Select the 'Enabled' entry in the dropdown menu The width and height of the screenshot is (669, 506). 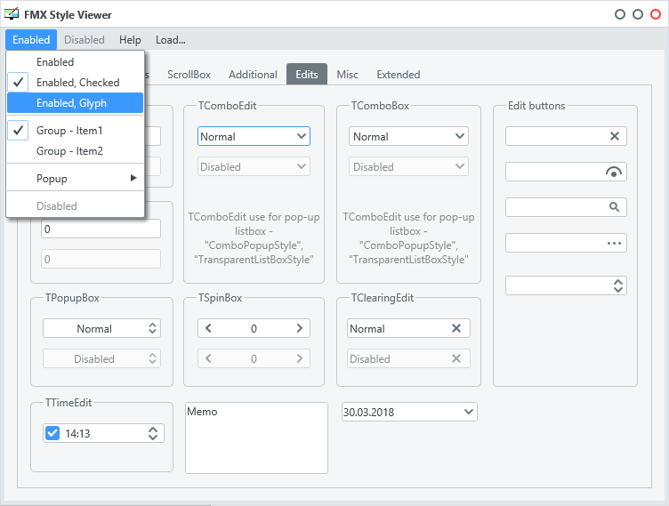click(75, 62)
